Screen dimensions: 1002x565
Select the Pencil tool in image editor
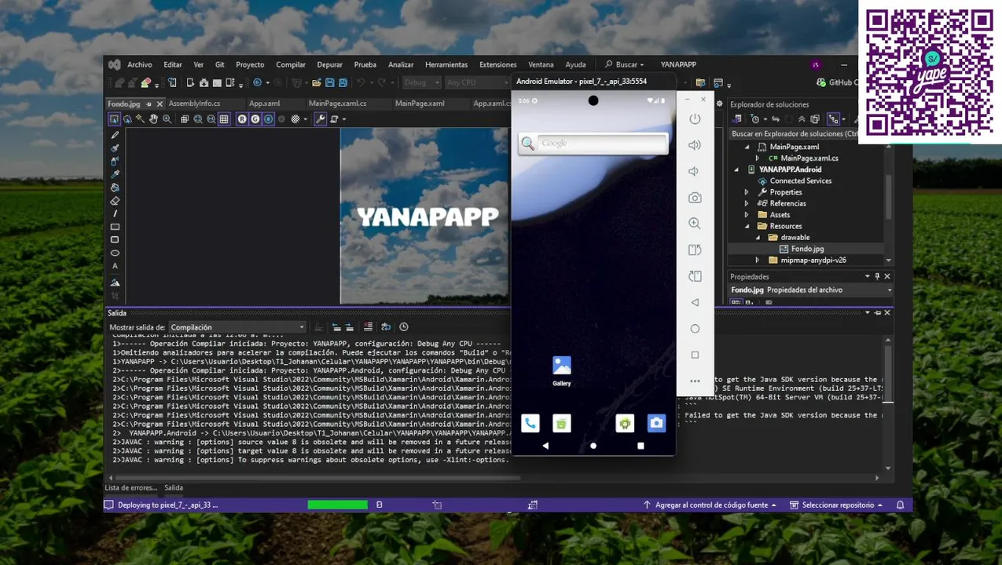click(115, 135)
